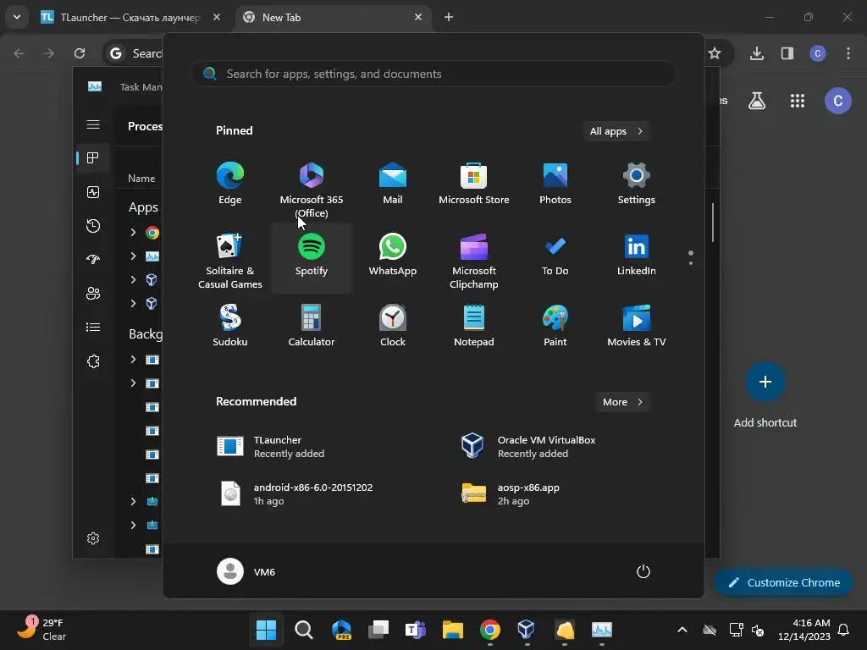This screenshot has height=650, width=867.
Task: Click the Start menu power button
Action: pyautogui.click(x=643, y=571)
